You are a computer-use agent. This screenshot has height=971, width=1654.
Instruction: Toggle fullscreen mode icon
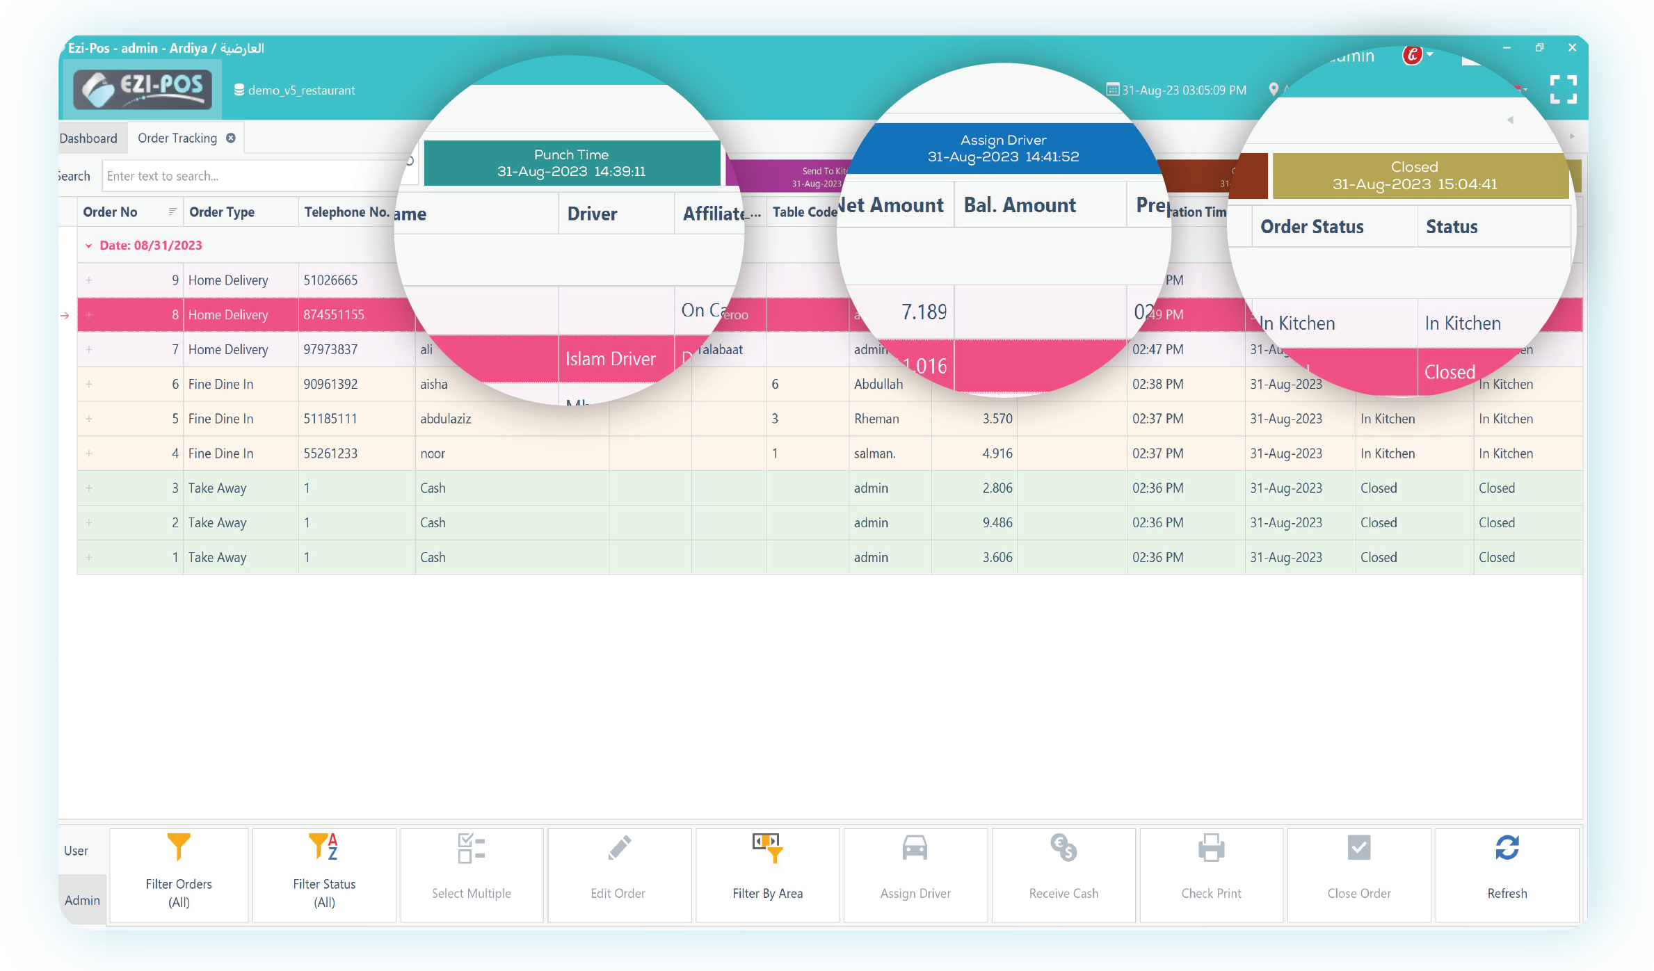[x=1563, y=90]
